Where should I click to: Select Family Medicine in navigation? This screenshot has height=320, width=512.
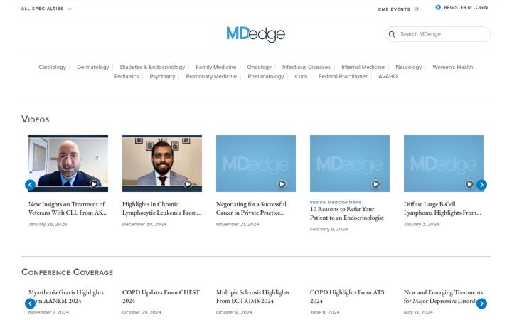(x=216, y=67)
